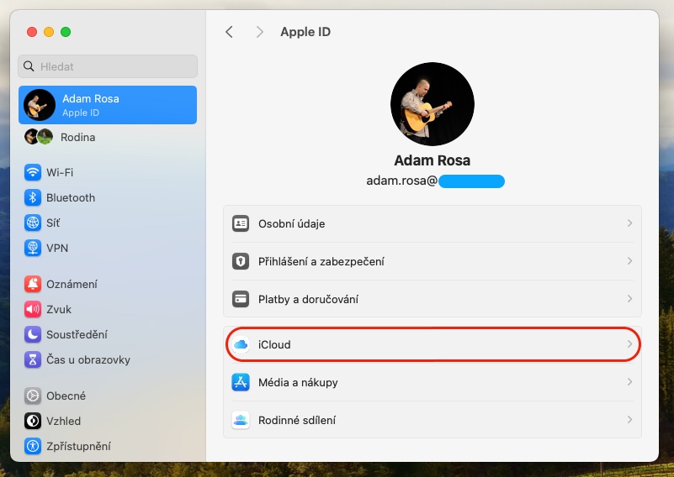Viewport: 674px width, 477px height.
Task: Open the Rodina sidebar label
Action: [x=77, y=137]
